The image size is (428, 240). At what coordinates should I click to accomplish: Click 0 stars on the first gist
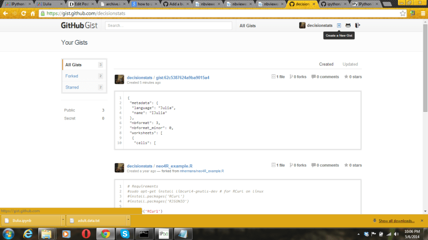(353, 77)
